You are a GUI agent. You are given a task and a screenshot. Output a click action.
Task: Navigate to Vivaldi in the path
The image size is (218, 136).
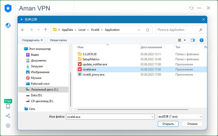[x=95, y=30]
